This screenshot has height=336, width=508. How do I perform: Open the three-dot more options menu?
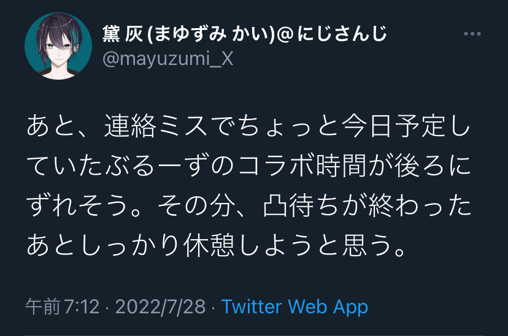472,34
